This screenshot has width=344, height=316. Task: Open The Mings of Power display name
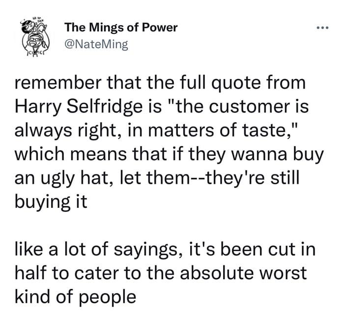[121, 28]
